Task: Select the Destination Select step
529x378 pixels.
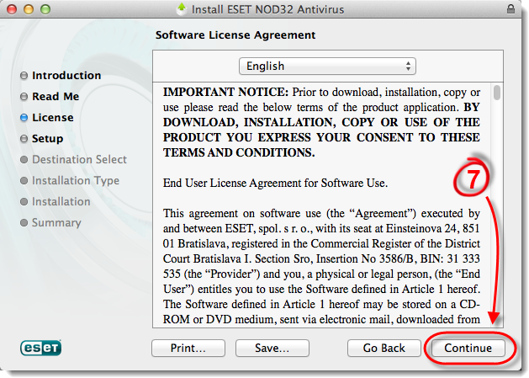Action: click(79, 159)
